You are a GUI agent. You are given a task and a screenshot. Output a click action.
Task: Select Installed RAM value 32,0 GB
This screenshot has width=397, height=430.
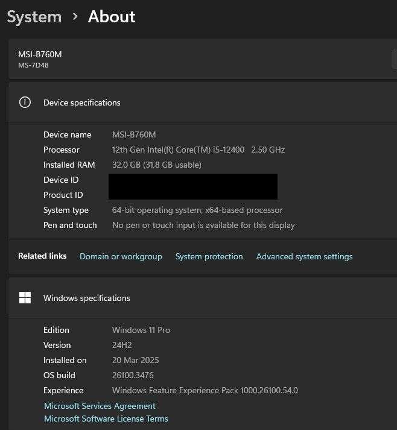(x=157, y=165)
